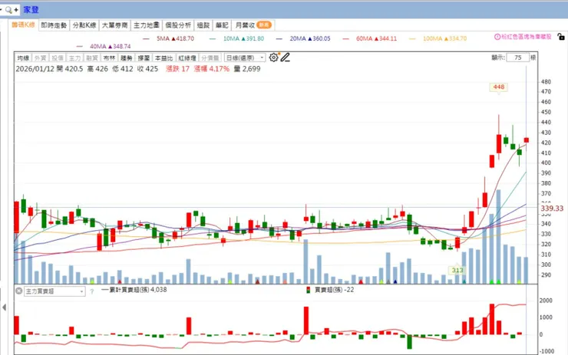Click the 買賣超(張) -22 legend
This screenshot has height=355, width=568.
[330, 290]
